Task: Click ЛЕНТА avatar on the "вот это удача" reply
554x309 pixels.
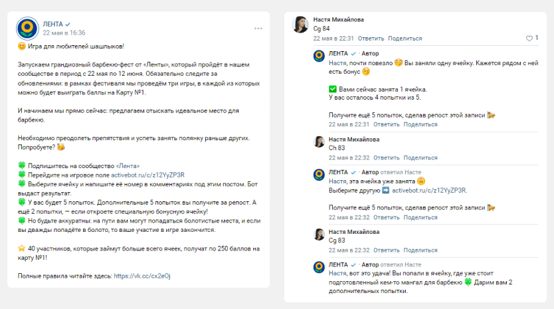Action: [x=319, y=267]
